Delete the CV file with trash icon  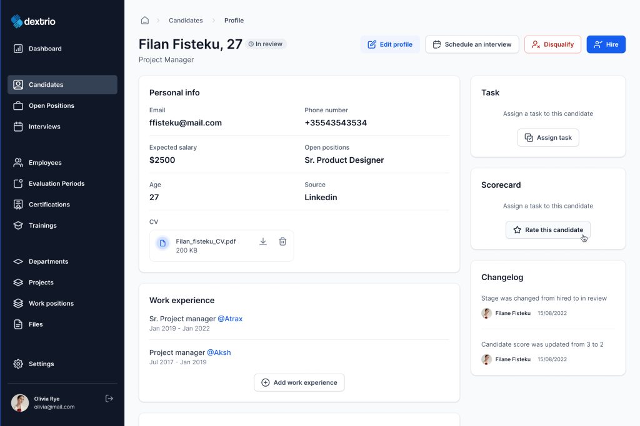282,242
